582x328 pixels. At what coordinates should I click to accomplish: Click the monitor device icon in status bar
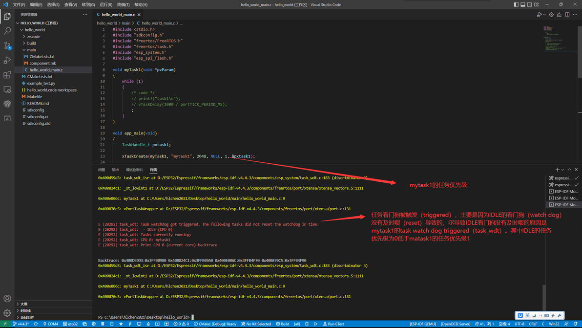pos(139,324)
